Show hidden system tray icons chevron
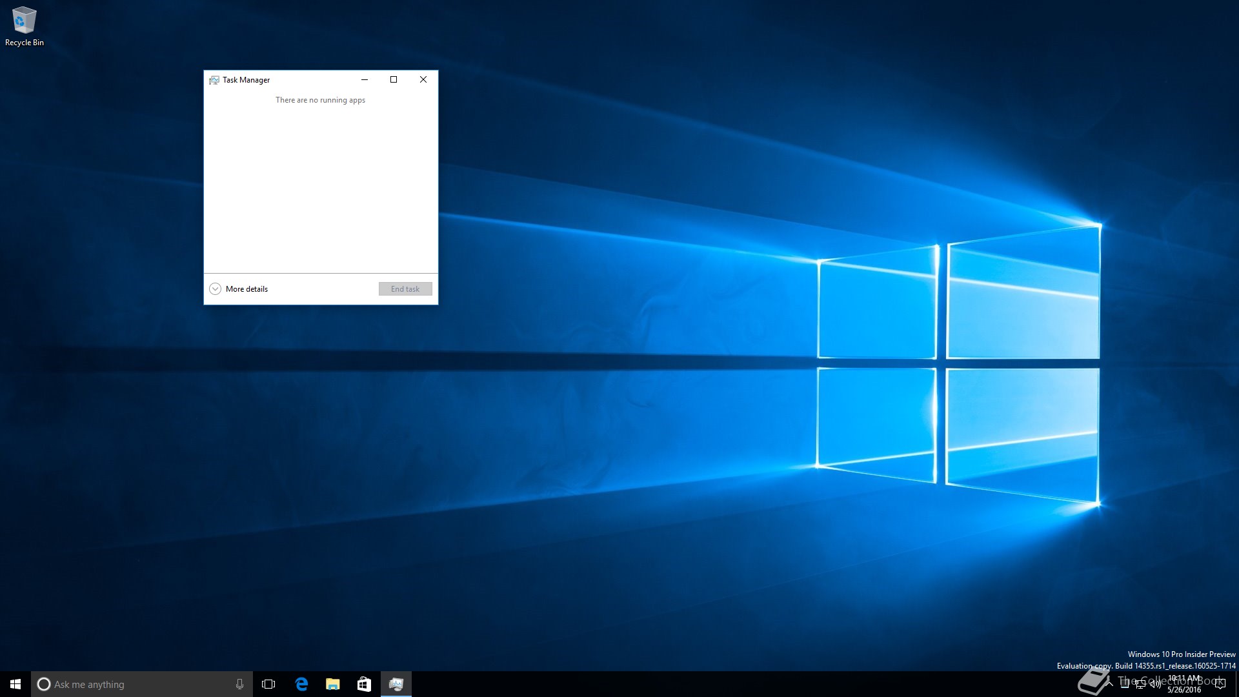 [x=1109, y=684]
